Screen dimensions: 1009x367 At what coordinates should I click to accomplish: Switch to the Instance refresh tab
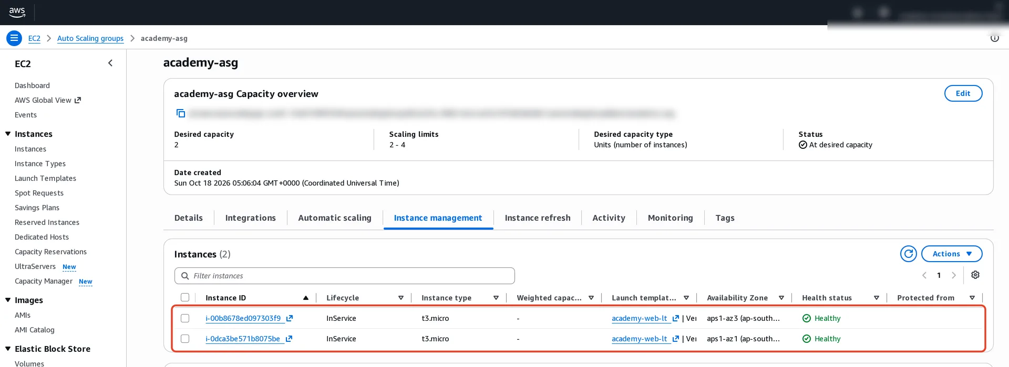click(538, 218)
